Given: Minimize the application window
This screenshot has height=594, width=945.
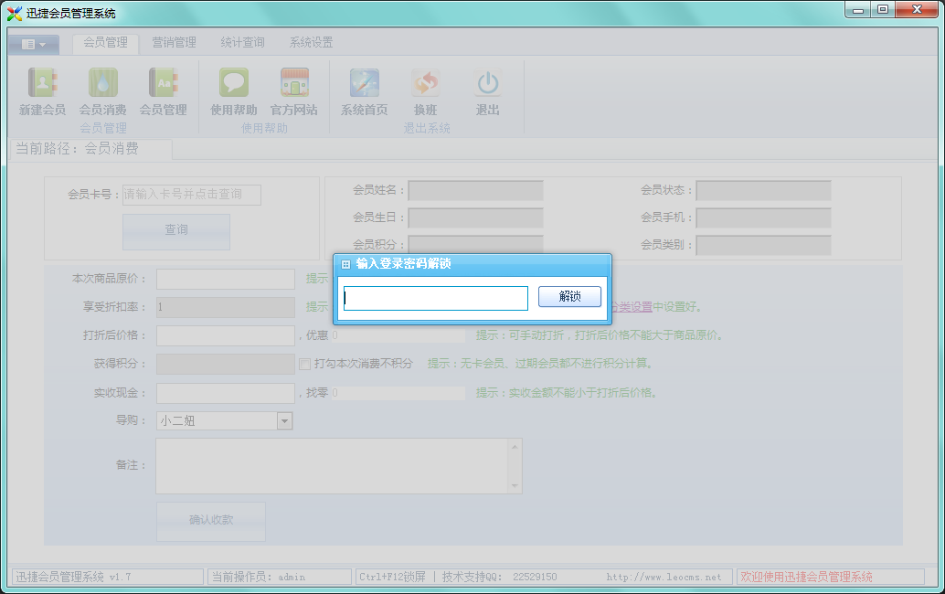Looking at the screenshot, I should [x=858, y=10].
